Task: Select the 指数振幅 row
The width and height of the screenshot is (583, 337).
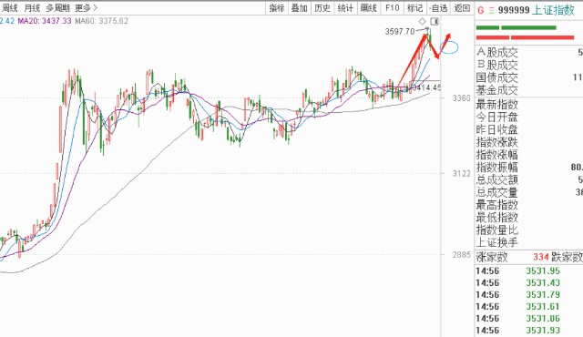Action: point(529,168)
